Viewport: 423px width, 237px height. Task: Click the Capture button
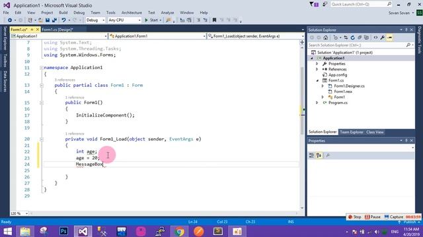tap(394, 217)
